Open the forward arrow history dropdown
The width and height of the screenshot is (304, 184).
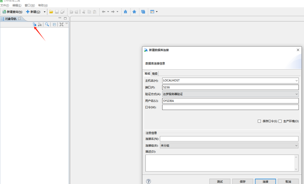[117, 12]
